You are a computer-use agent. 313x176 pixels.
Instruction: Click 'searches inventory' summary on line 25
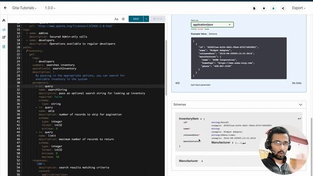61,65
